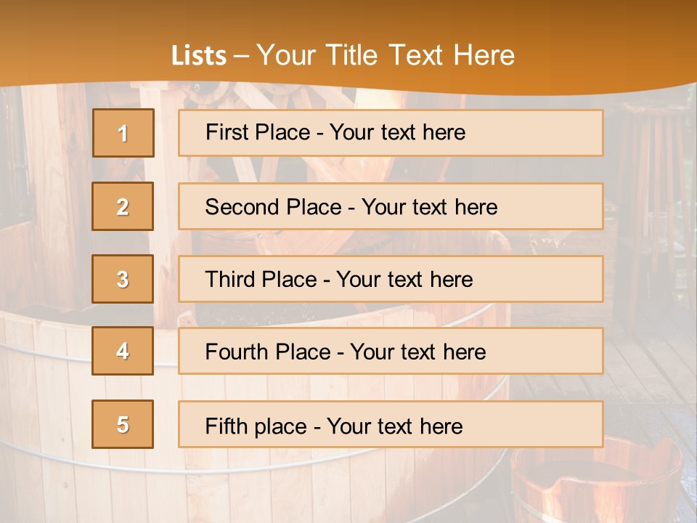
Task: Select the "Second Place" text bar
Action: 391,207
